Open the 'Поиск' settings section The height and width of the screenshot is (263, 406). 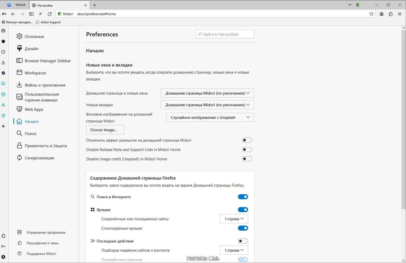44,134
